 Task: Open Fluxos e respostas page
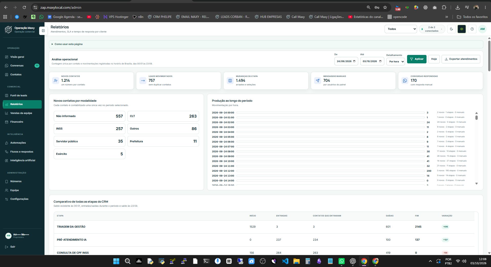(x=22, y=152)
